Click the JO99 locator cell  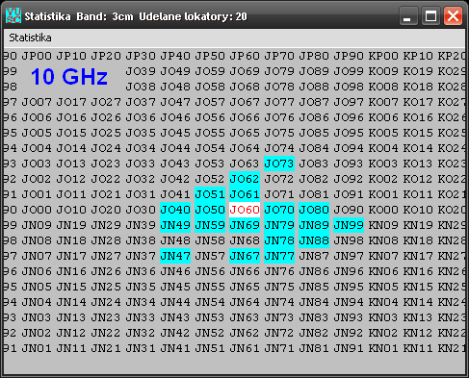pos(349,71)
